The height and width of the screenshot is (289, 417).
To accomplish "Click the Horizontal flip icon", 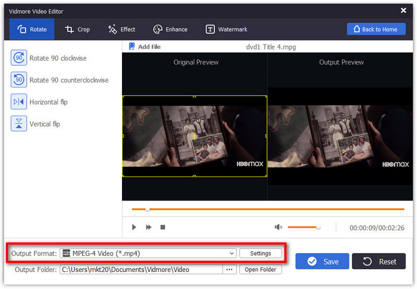I will tap(19, 102).
